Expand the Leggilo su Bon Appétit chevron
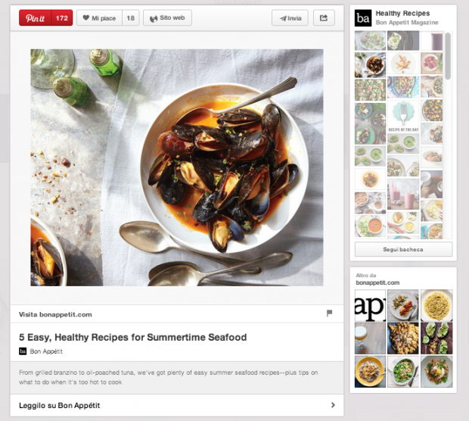 click(333, 405)
